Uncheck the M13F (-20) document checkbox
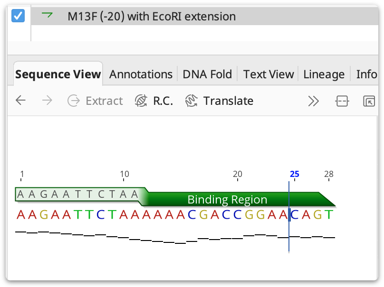384x287 pixels. (x=18, y=16)
